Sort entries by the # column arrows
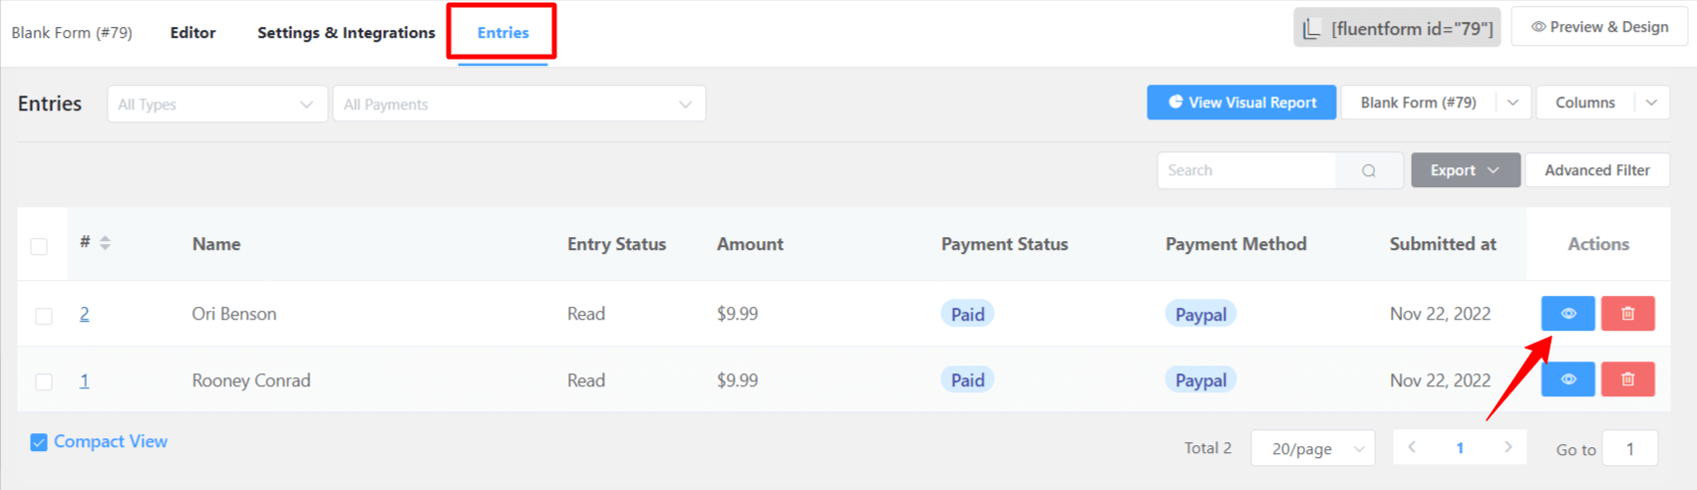This screenshot has width=1697, height=490. (105, 242)
